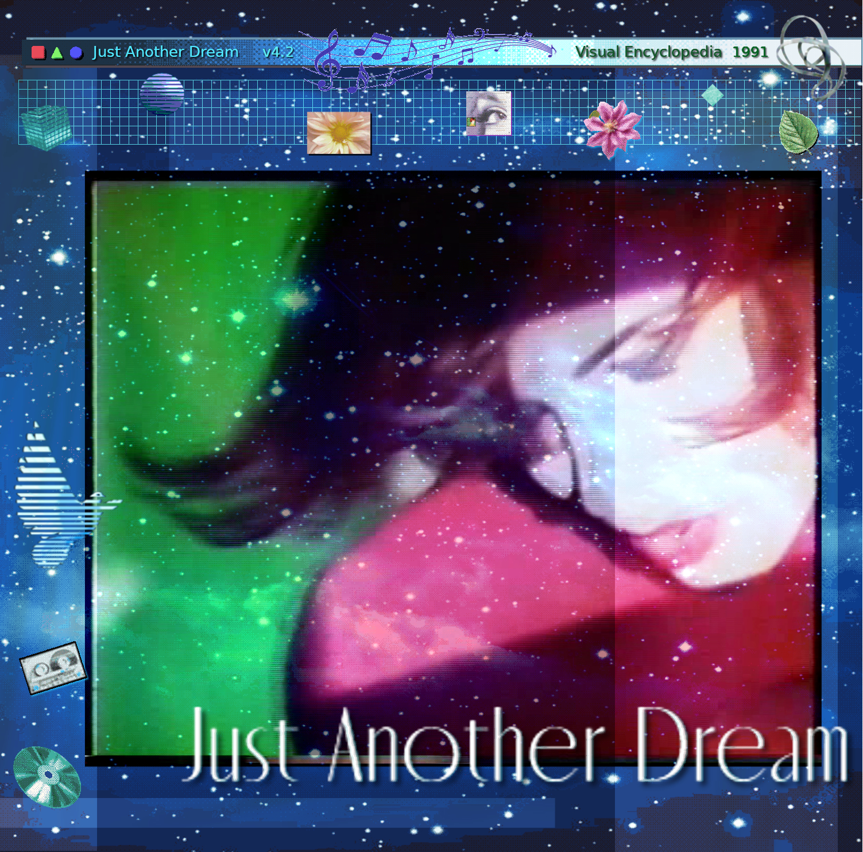Open the striped purple sphere icon
The width and height of the screenshot is (863, 852).
[162, 94]
